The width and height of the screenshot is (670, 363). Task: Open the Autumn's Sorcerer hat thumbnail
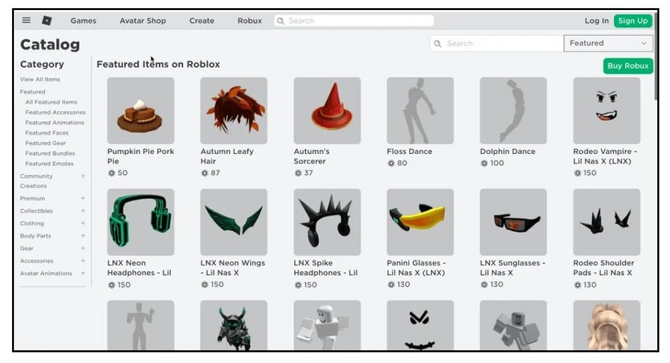(327, 111)
